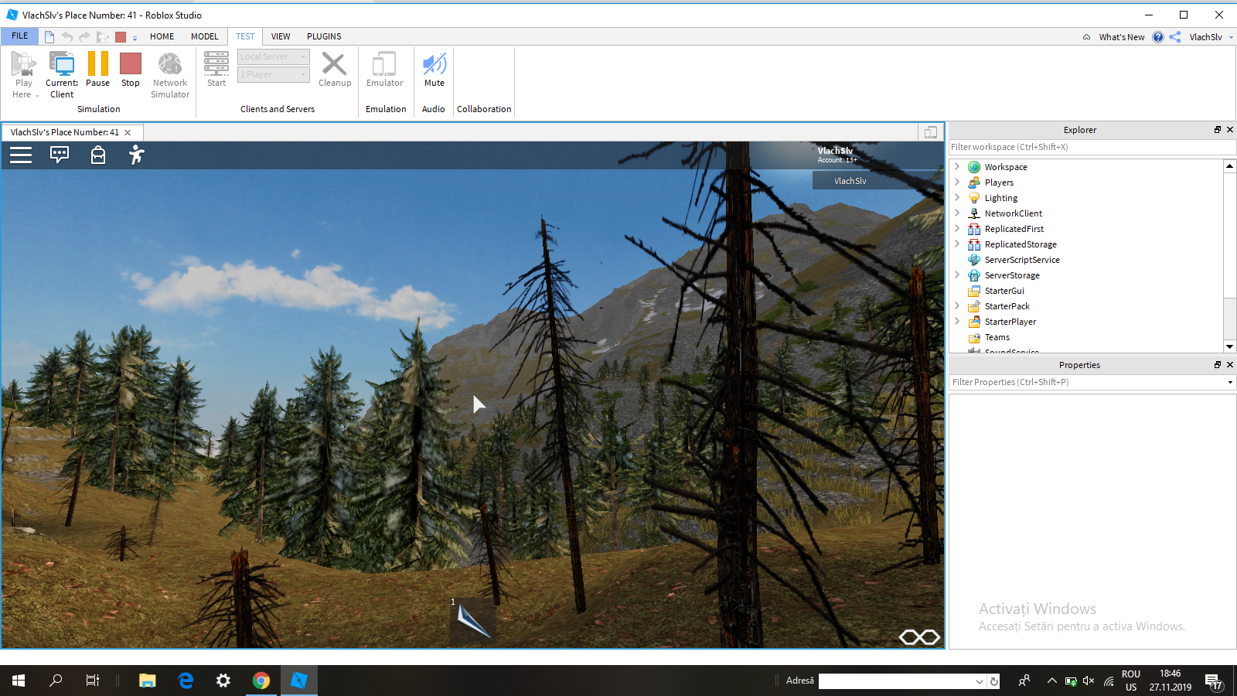The height and width of the screenshot is (696, 1237).
Task: Expand the ServerStorage node in Explorer
Action: tap(957, 275)
